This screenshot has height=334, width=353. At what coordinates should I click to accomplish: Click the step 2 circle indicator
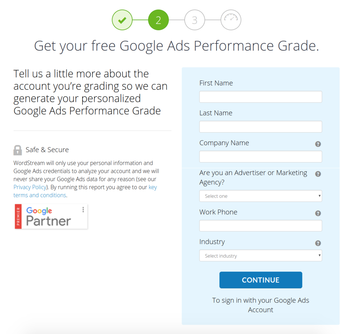click(158, 20)
